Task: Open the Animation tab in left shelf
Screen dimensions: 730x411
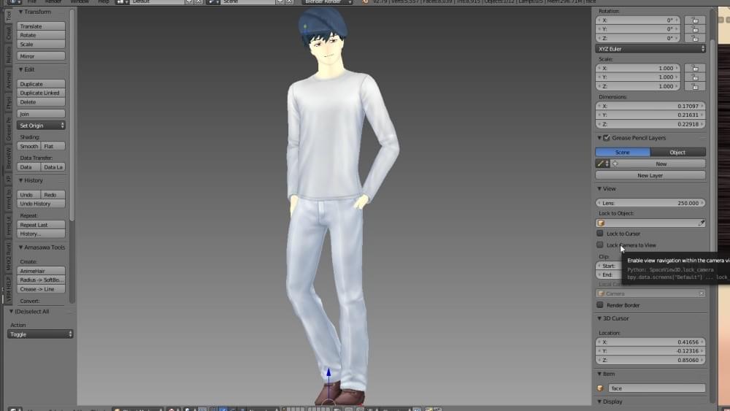Action: 8,80
